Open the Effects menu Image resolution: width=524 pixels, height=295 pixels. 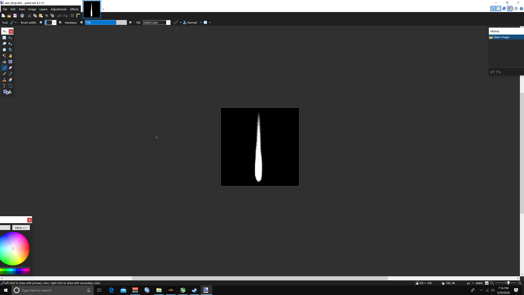[74, 9]
